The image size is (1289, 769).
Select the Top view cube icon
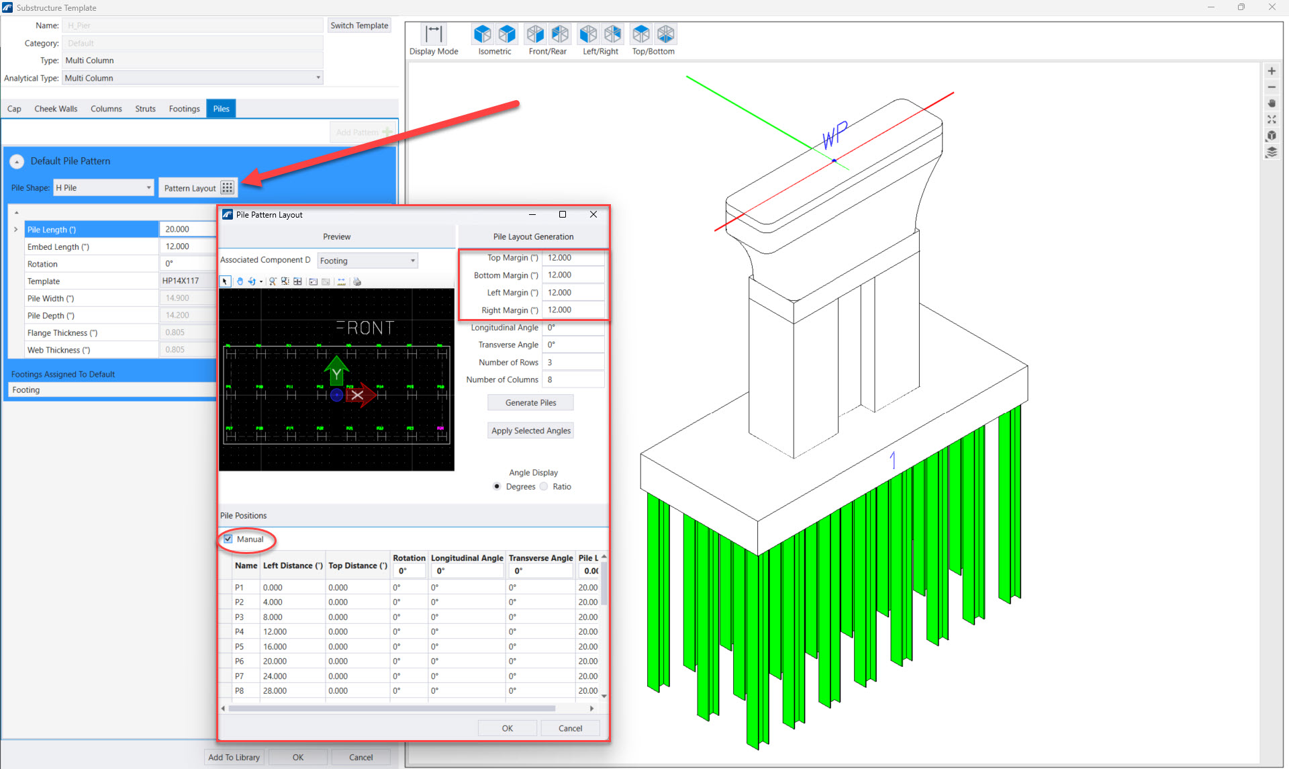pyautogui.click(x=641, y=34)
